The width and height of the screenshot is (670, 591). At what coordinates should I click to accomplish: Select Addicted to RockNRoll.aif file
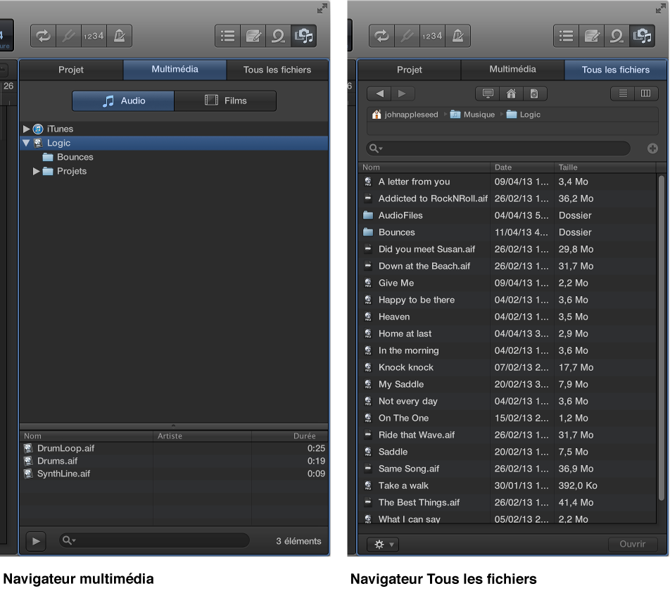click(507, 198)
